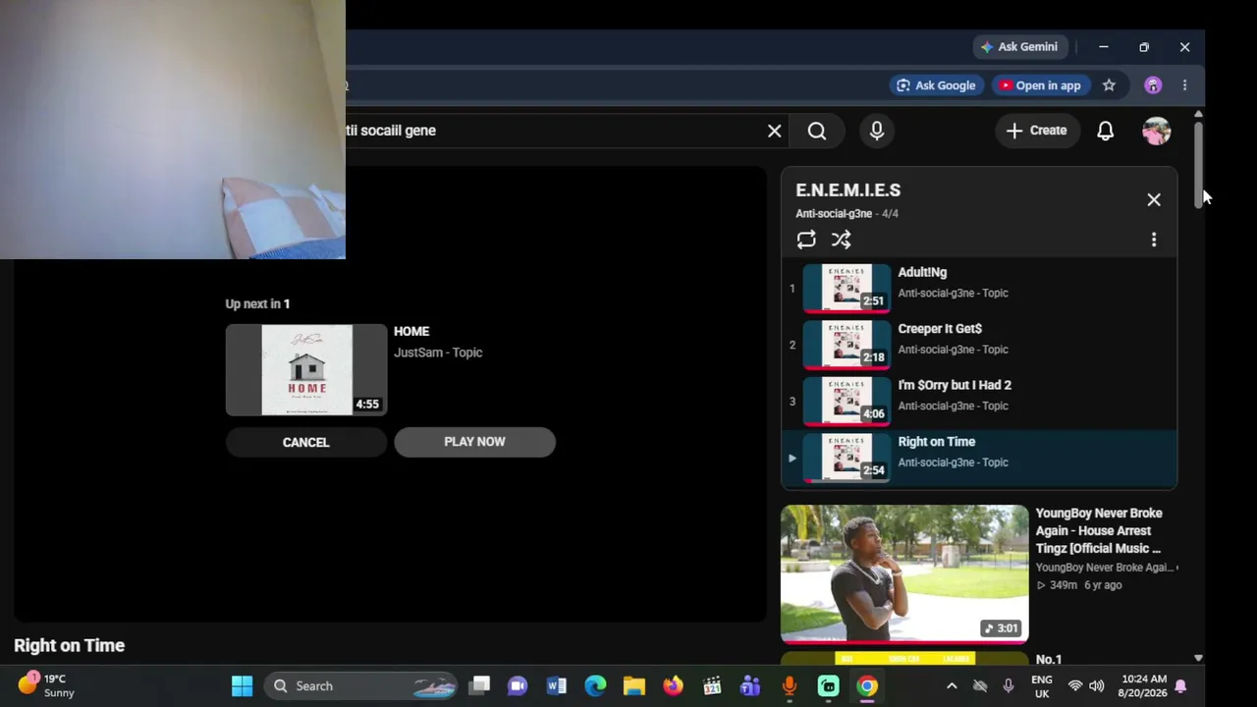Image resolution: width=1257 pixels, height=707 pixels.
Task: Select Right on Time in playlist
Action: pyautogui.click(x=979, y=459)
